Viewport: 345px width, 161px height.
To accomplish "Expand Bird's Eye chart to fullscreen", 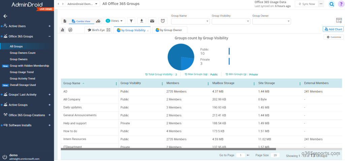I will pyautogui.click(x=108, y=30).
